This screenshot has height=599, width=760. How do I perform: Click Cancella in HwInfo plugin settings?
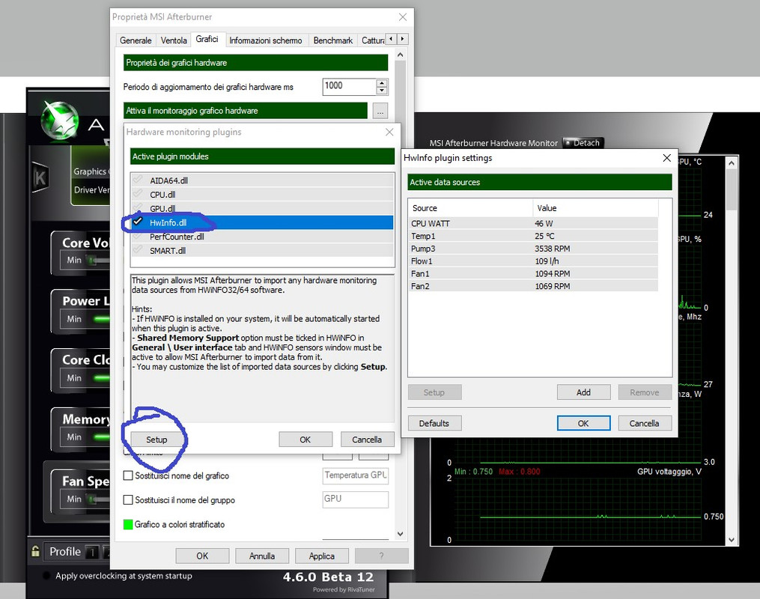(645, 423)
